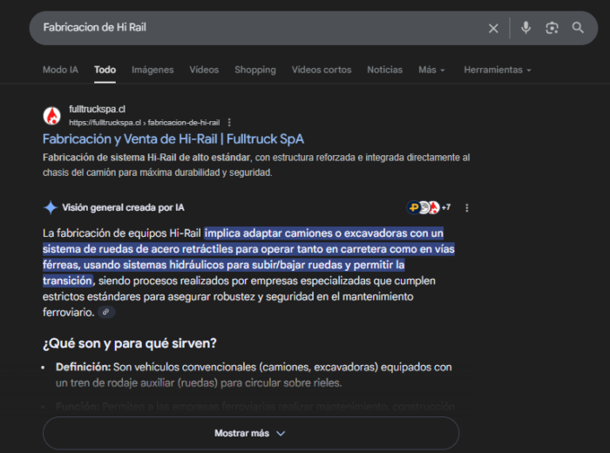
Task: Select the Shopping tab
Action: pos(254,70)
